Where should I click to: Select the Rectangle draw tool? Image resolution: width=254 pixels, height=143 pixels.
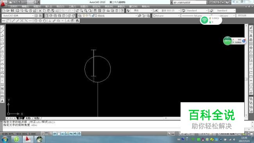pos(2,44)
